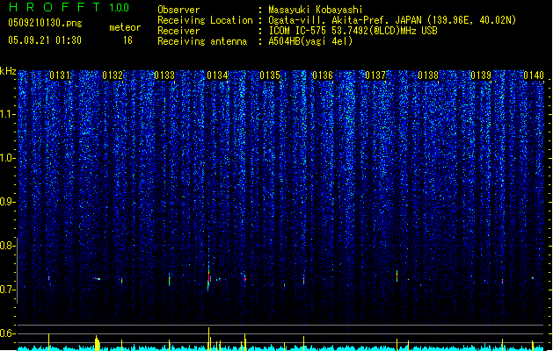Viewport: 553px width, 351px height.
Task: Click the horizontal meteor echo before 0132
Action: point(97,279)
